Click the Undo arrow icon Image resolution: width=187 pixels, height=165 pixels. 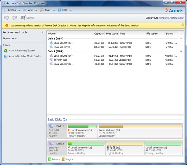pos(7,18)
